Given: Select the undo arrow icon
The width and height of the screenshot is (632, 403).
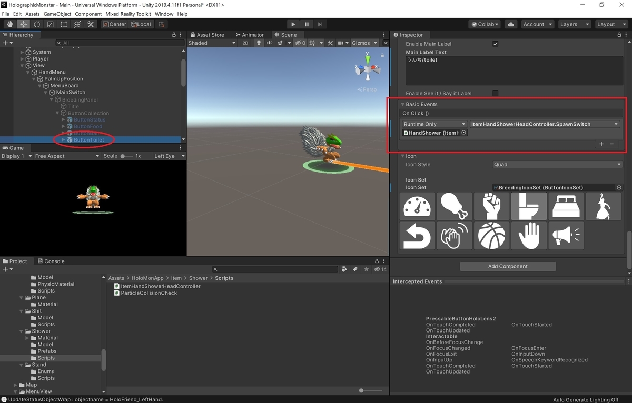Looking at the screenshot, I should click(417, 235).
